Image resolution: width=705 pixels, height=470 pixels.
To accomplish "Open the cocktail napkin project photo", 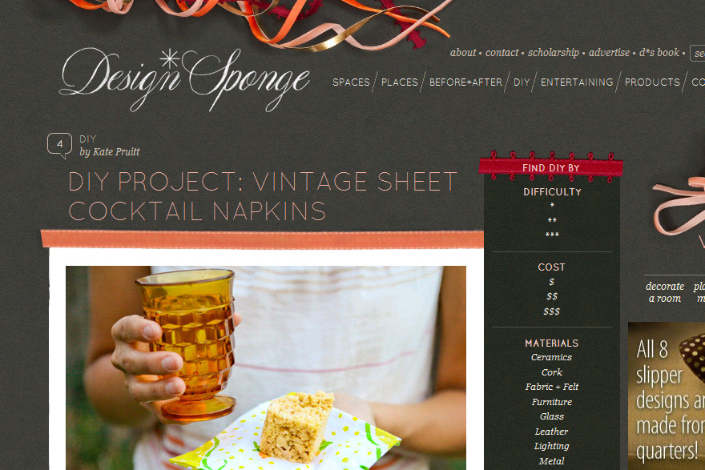I will [x=266, y=368].
